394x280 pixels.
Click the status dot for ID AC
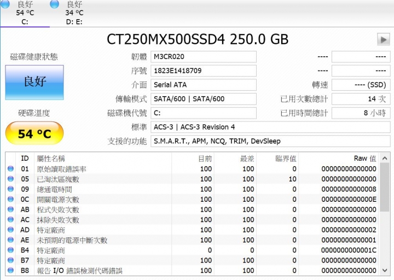pyautogui.click(x=10, y=219)
